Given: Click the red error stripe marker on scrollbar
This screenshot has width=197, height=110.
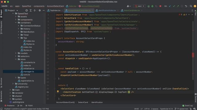Looking at the screenshot, I should point(193,55).
